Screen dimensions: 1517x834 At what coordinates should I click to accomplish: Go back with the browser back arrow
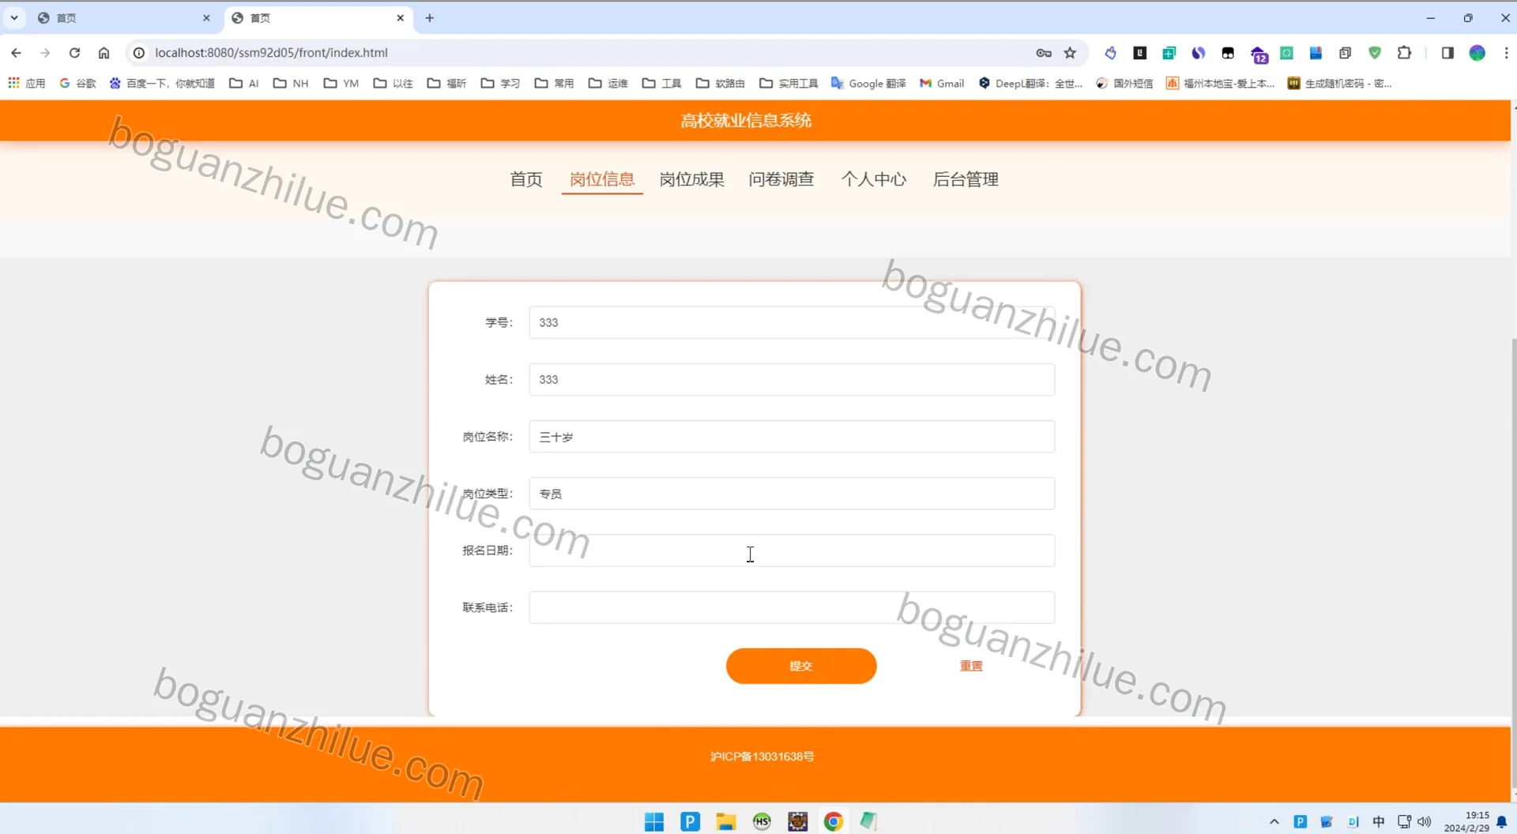(16, 53)
